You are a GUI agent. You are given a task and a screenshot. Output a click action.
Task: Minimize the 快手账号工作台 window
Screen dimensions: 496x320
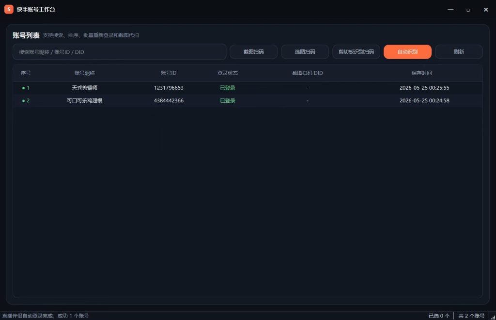(x=450, y=10)
